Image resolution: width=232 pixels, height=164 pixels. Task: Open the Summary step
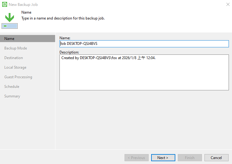pos(12,96)
